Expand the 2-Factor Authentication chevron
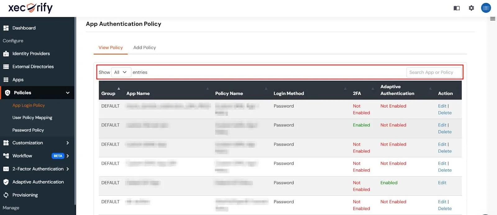This screenshot has height=215, width=497. tap(68, 169)
